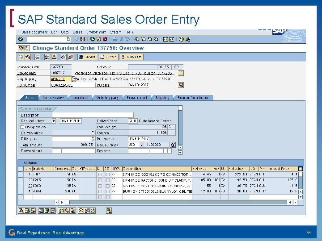Screen dimensions: 322x241
Task: Toggle CS checkbox for CORD CONNECTOR row
Action: point(107,175)
